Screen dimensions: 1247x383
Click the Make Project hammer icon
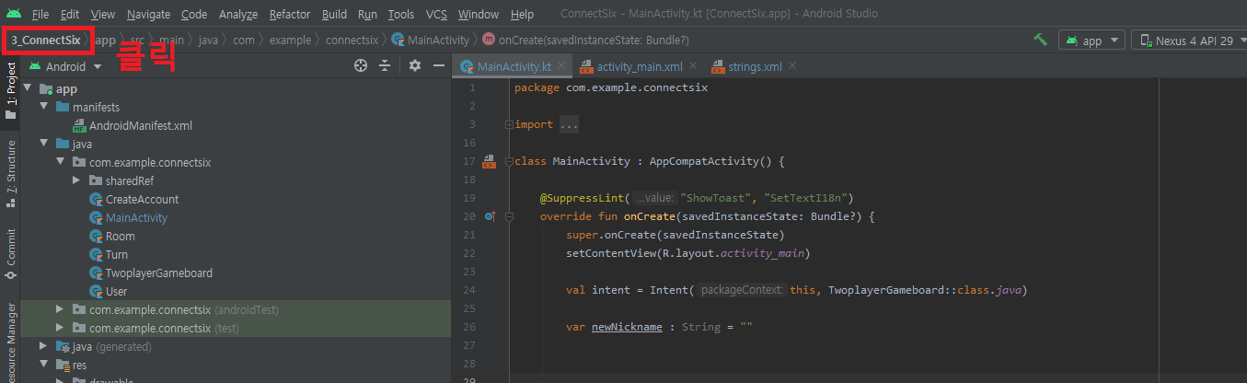tap(1040, 41)
